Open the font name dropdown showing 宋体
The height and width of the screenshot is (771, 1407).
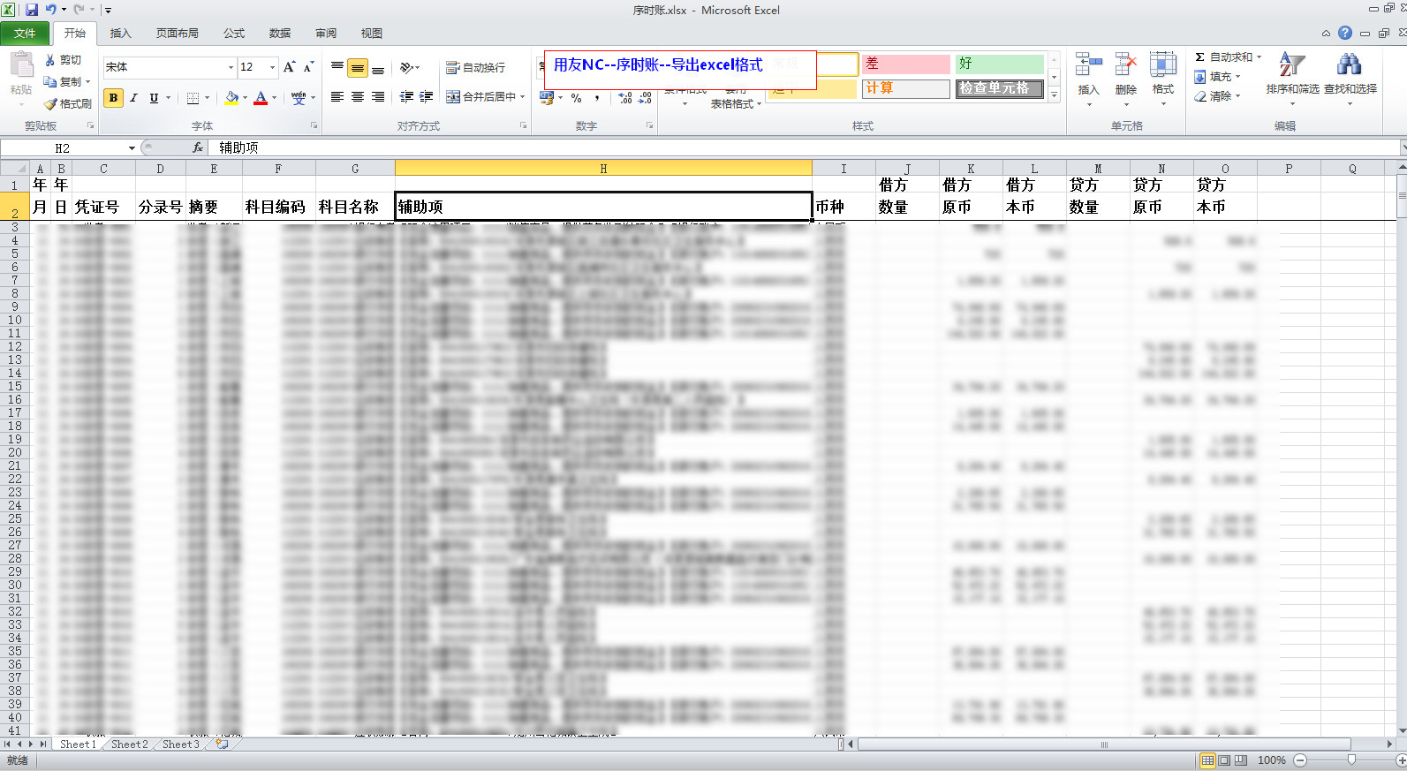tap(231, 68)
